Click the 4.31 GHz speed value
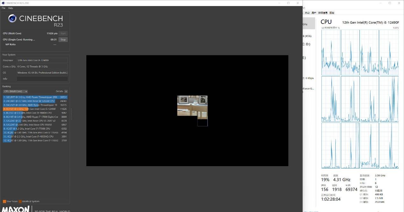Viewport: 404px width, 212px height. click(x=342, y=180)
